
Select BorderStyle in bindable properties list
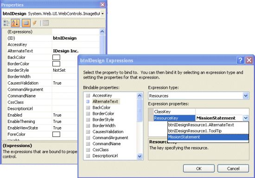(x=103, y=120)
